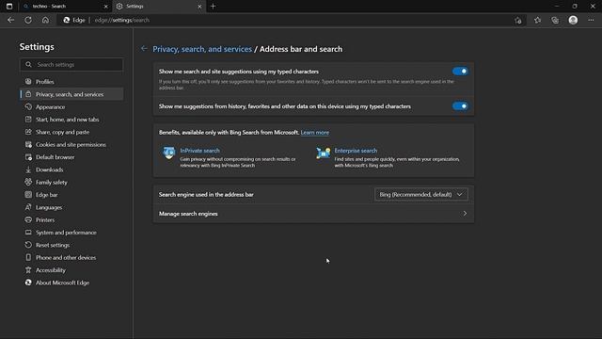Screen dimensions: 602x339
Task: Click the Manage search engines row label
Action: pos(188,214)
